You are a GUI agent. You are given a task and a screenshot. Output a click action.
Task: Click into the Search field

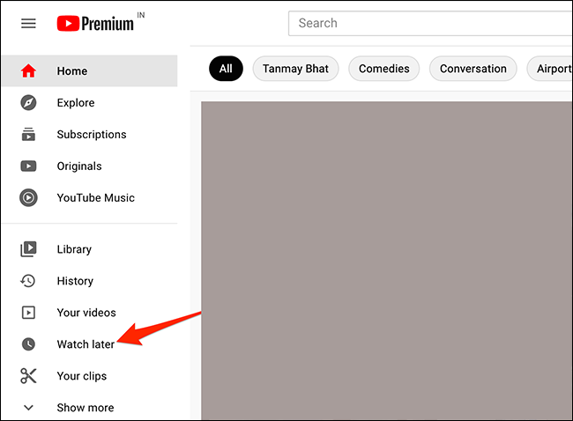[430, 24]
